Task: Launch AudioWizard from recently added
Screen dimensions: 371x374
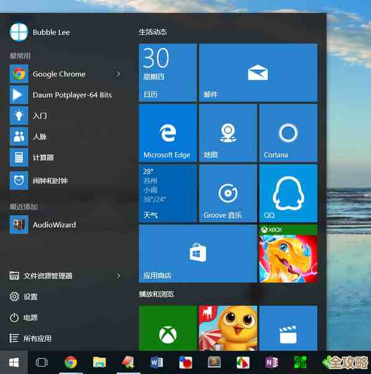Action: click(66, 225)
